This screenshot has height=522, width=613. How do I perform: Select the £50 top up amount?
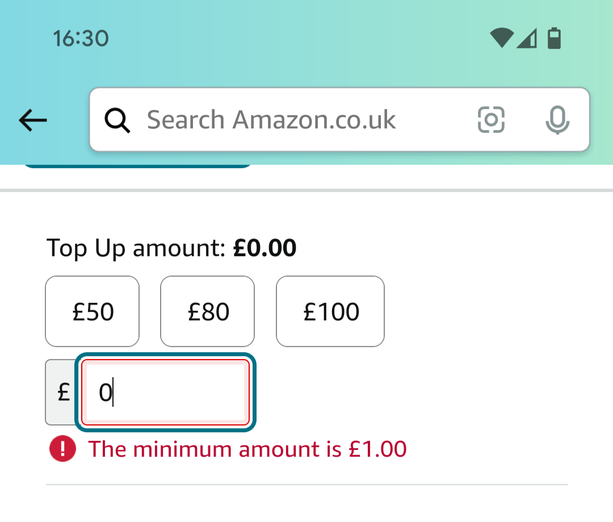pos(93,311)
